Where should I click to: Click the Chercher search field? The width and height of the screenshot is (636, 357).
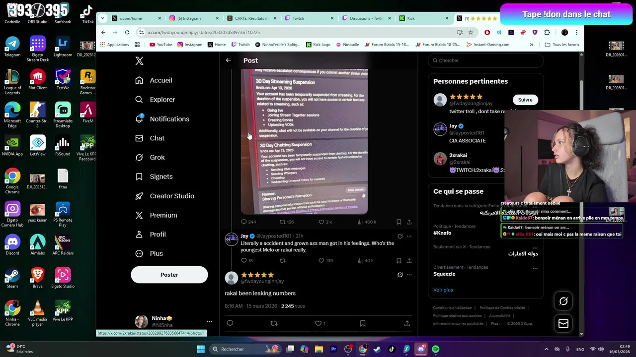486,60
